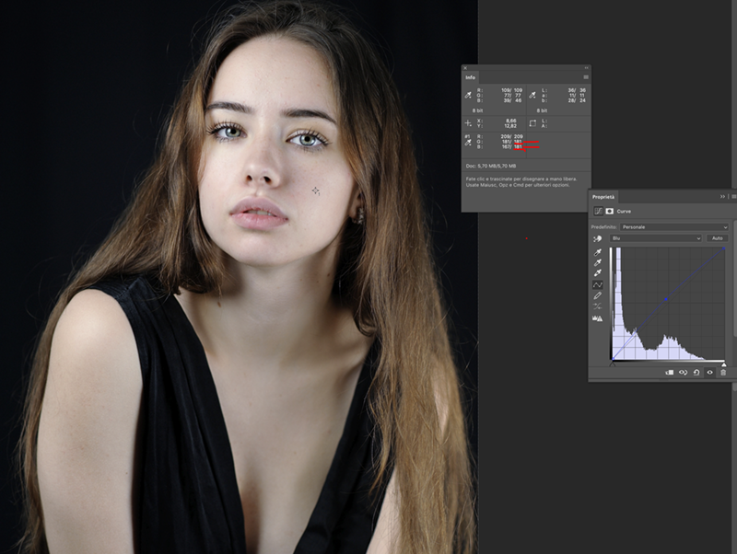Image resolution: width=737 pixels, height=554 pixels.
Task: Click the clipping warning histogram icon
Action: tap(598, 318)
